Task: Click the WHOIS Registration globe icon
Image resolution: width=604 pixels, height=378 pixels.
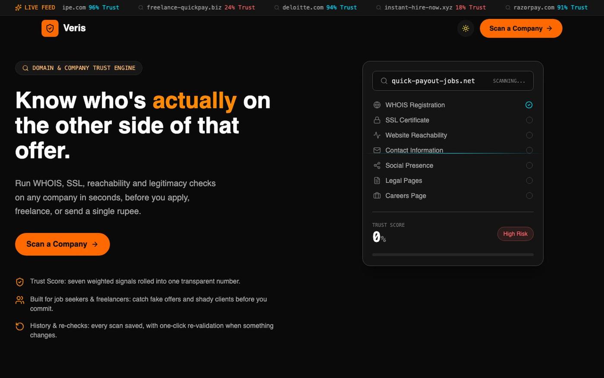Action: pyautogui.click(x=377, y=105)
